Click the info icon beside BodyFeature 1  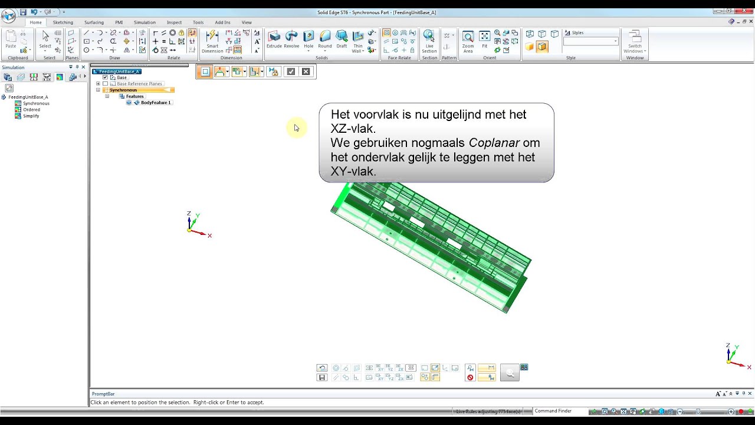(x=129, y=103)
